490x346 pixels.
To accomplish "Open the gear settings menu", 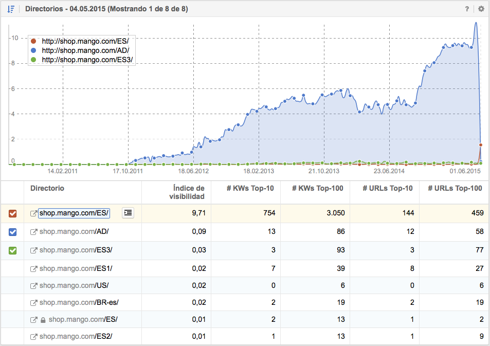I will point(481,9).
